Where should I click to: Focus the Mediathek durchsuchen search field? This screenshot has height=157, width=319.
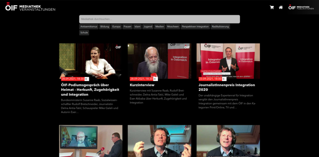point(159,19)
